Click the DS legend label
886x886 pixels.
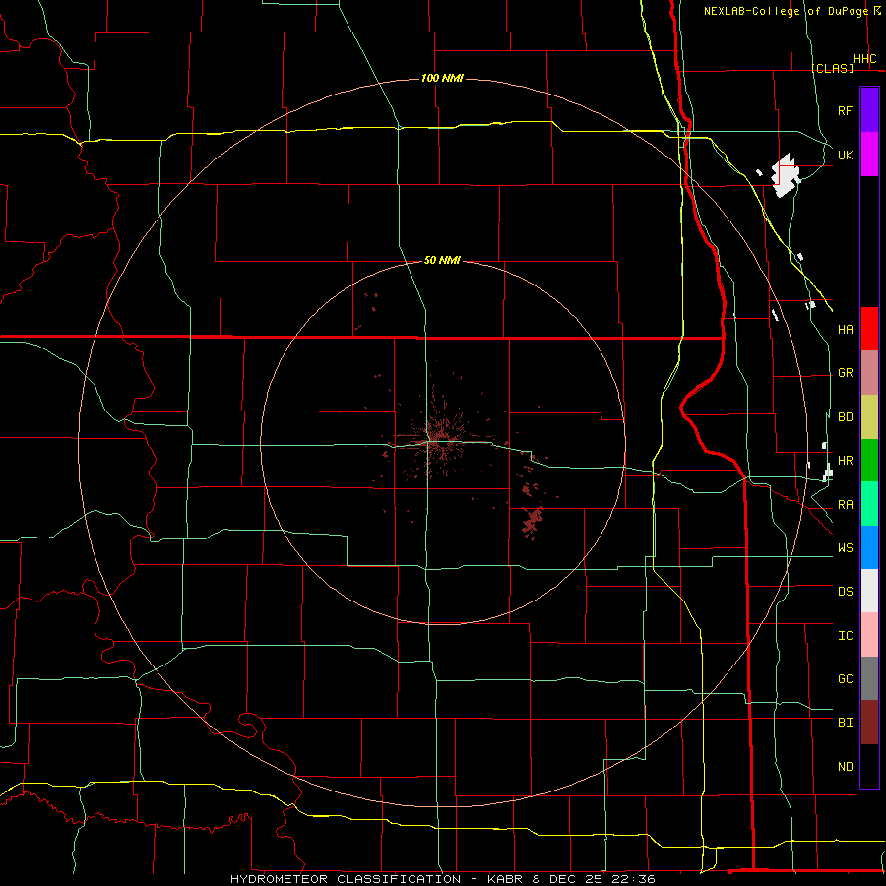tap(845, 592)
